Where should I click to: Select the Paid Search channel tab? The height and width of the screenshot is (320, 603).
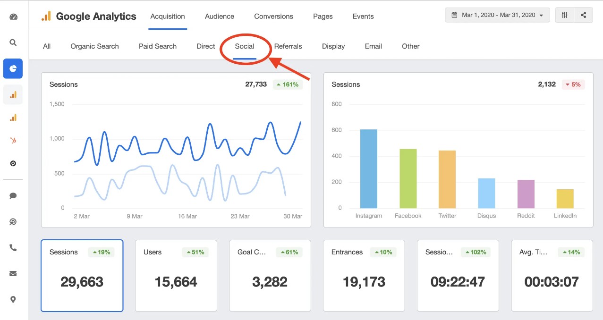coord(158,46)
